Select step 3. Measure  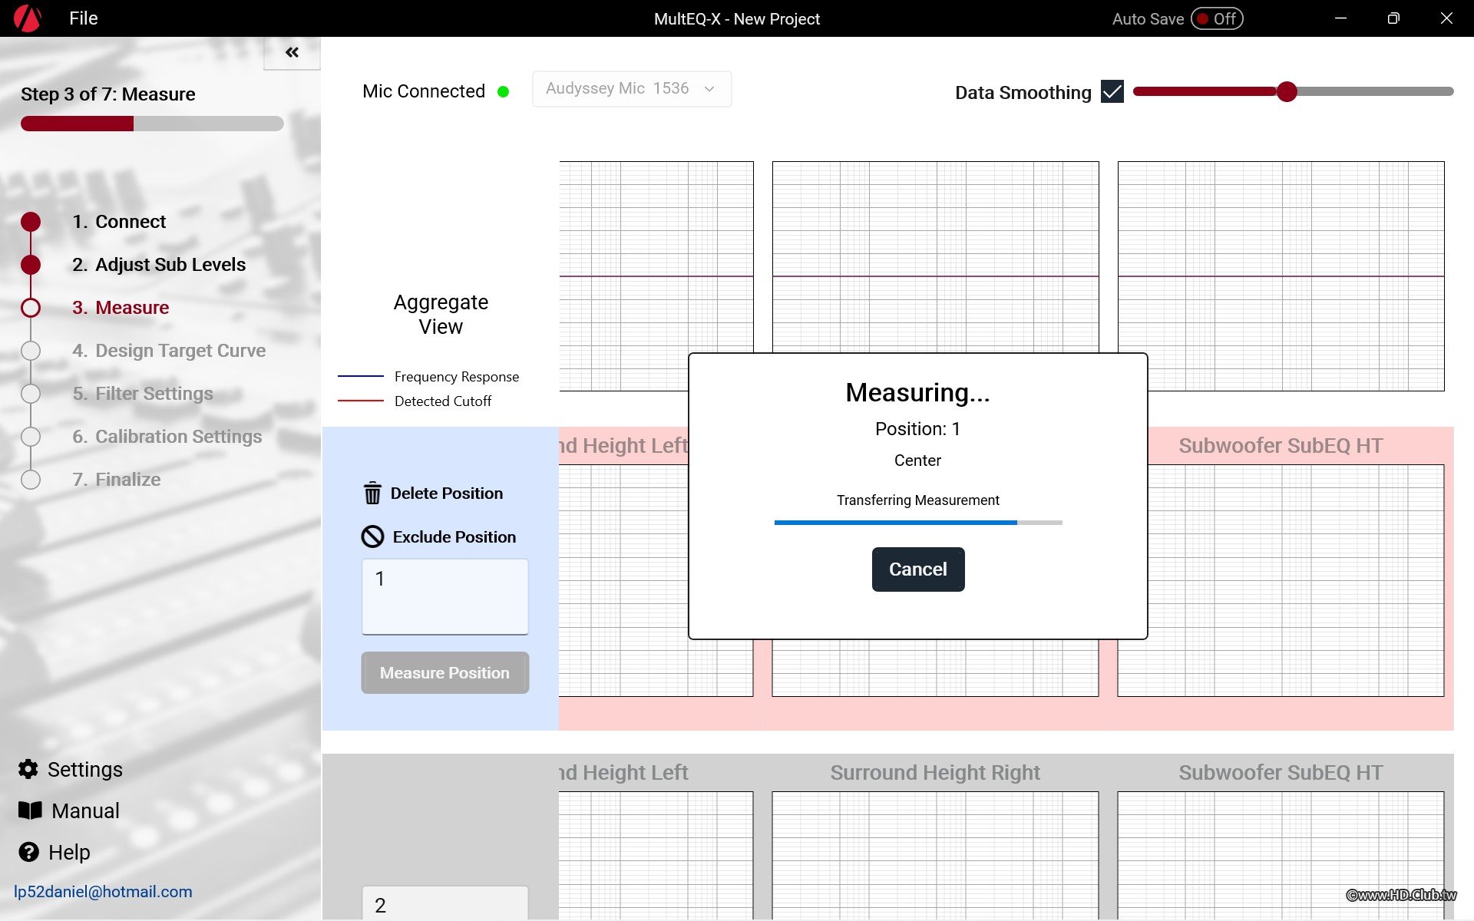pyautogui.click(x=121, y=308)
